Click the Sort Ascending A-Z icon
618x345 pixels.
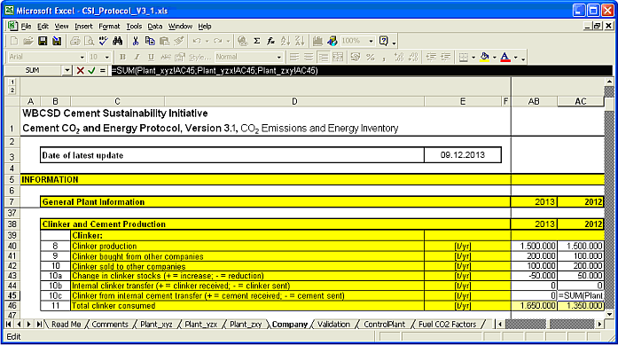tap(286, 41)
